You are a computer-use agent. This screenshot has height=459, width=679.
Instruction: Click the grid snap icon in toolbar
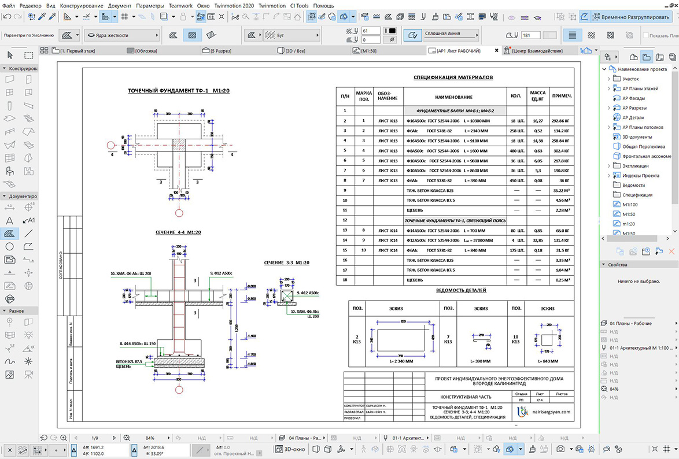tap(124, 17)
